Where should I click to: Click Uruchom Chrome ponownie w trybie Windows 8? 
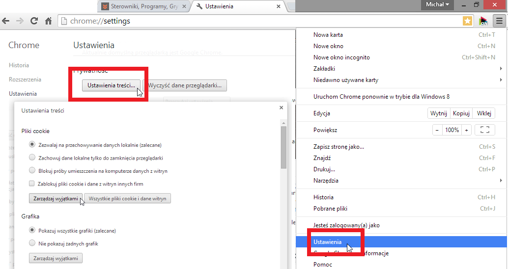click(402, 97)
